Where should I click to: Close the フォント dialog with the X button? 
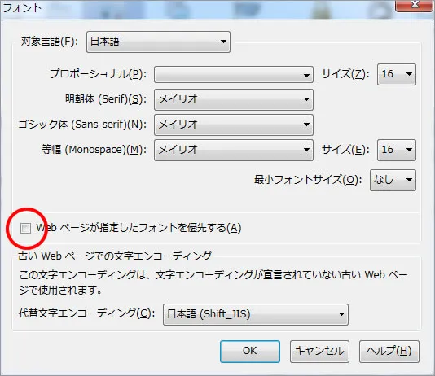[x=415, y=5]
